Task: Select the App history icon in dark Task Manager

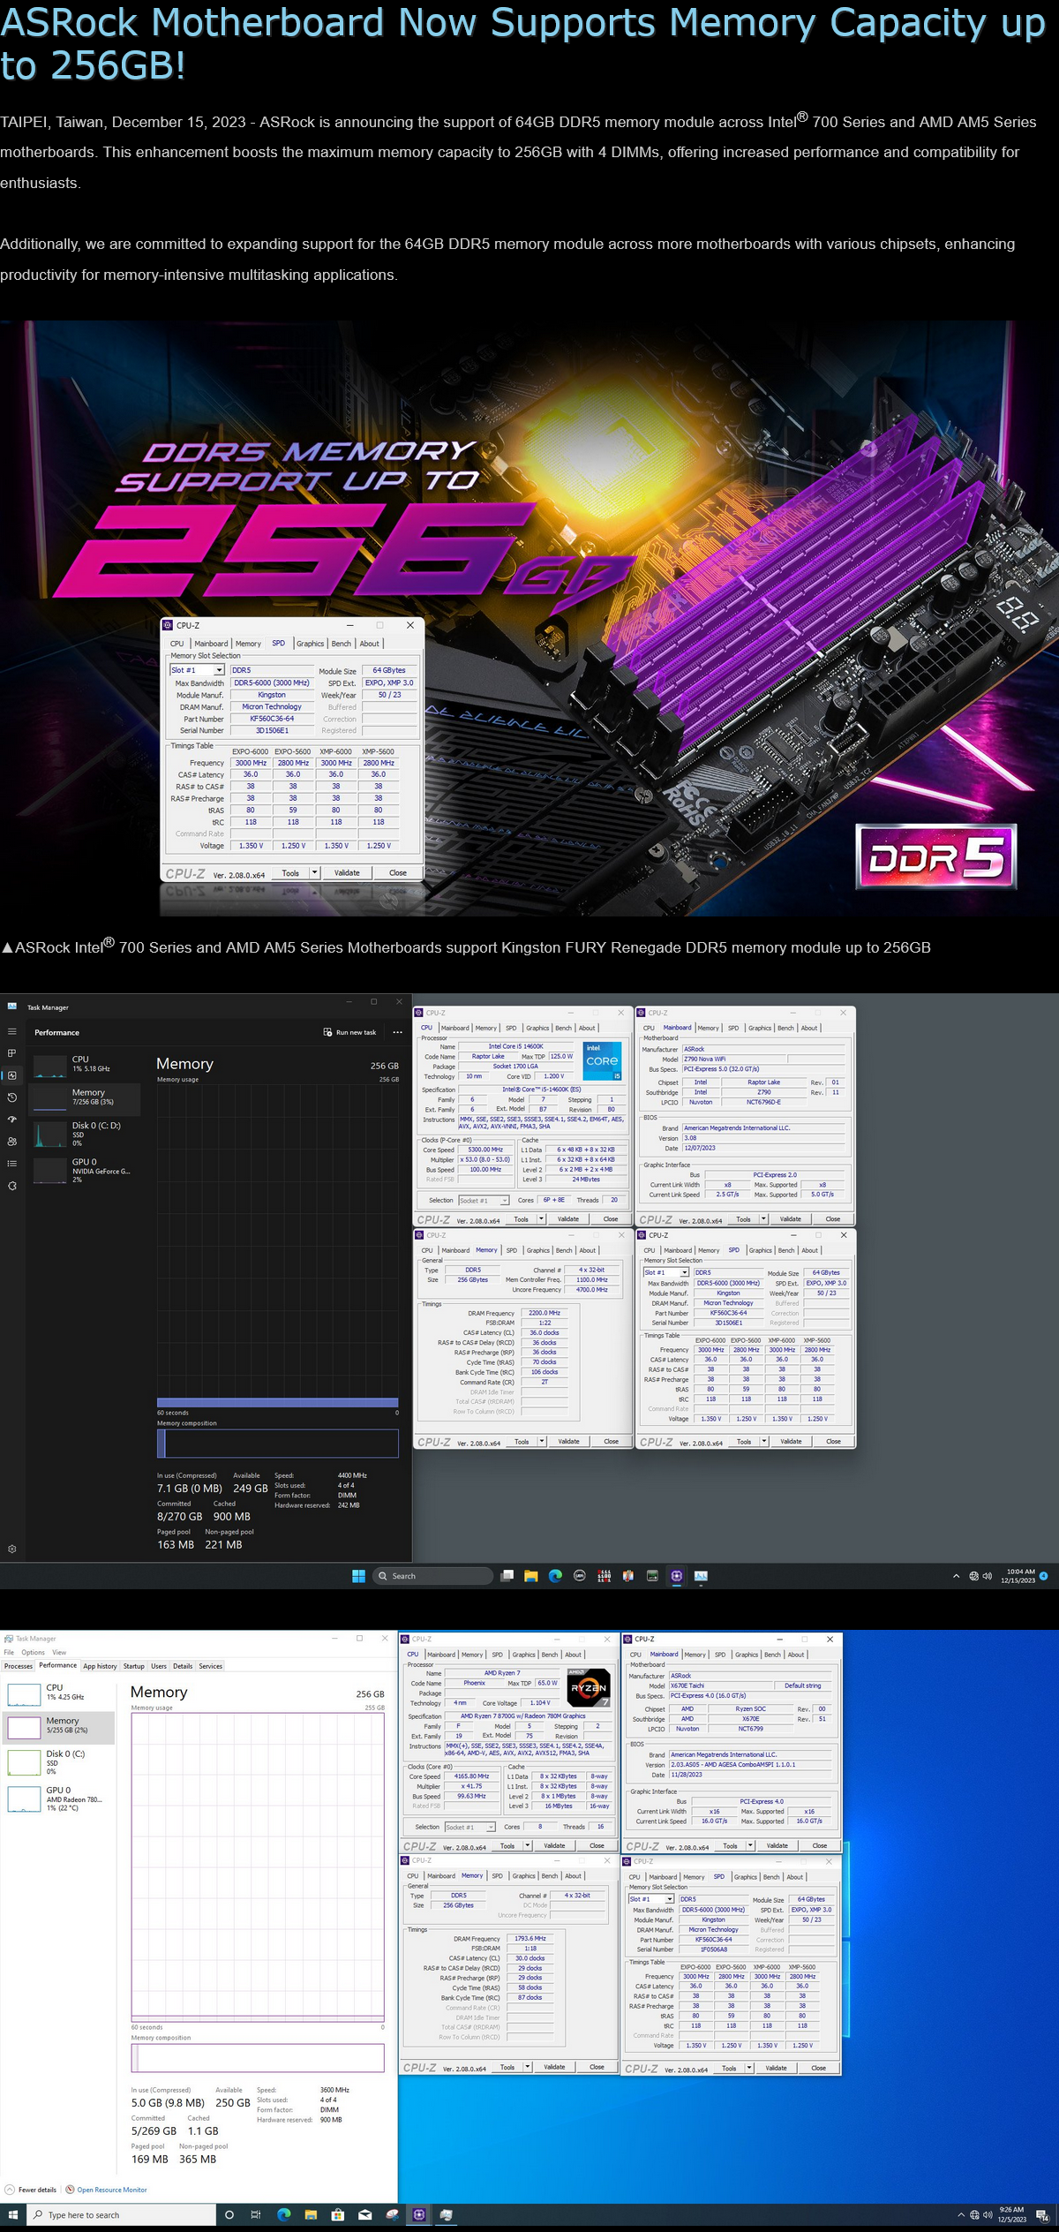Action: tap(11, 1097)
